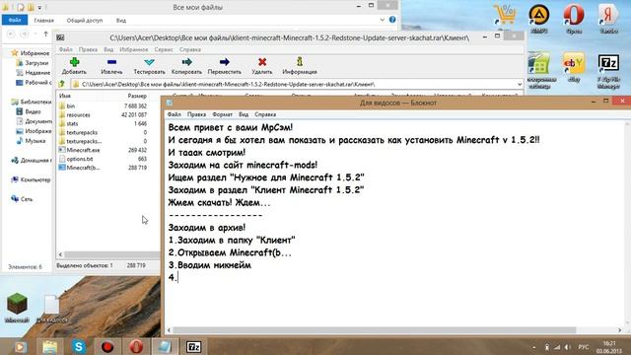
Task: Select Сеть in Explorer sidebar
Action: coord(27,199)
